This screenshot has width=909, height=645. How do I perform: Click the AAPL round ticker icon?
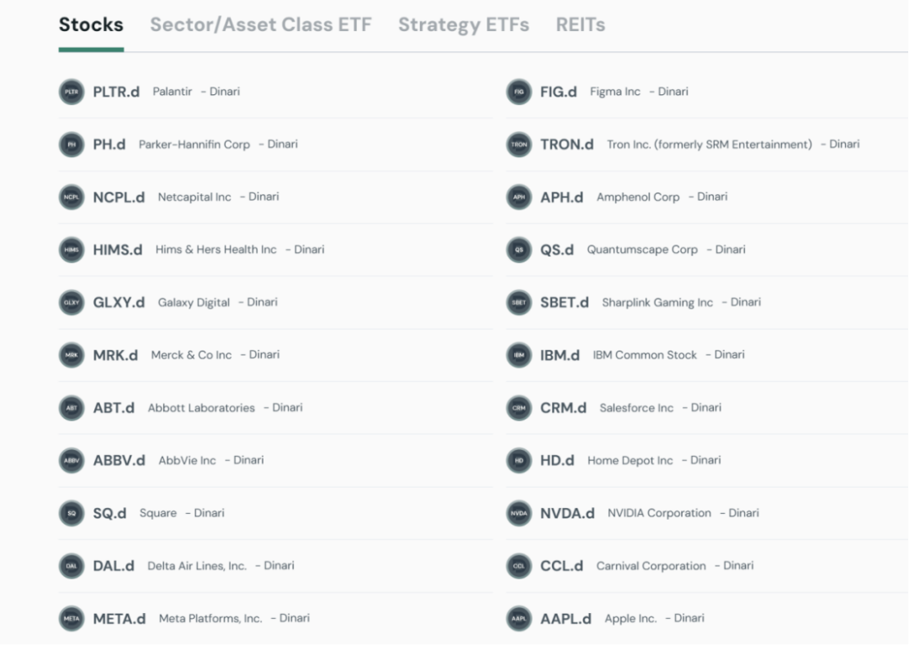tap(519, 619)
